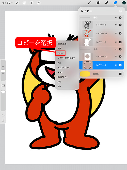The height and width of the screenshot is (170, 127).
Task: Tap the レイヤー 10 name label
Action: pos(102,57)
